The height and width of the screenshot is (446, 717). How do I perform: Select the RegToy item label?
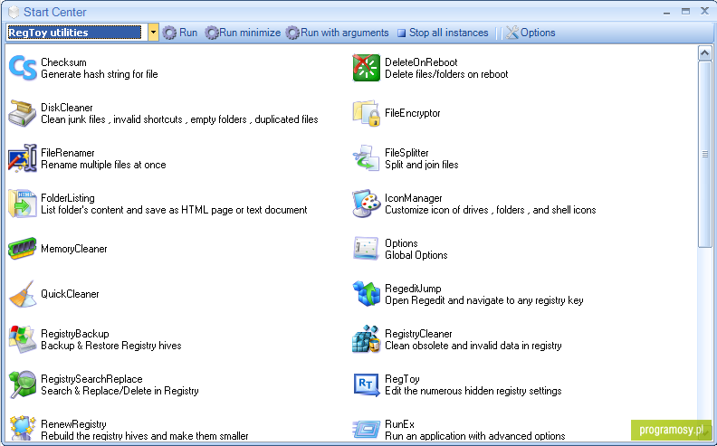(402, 379)
